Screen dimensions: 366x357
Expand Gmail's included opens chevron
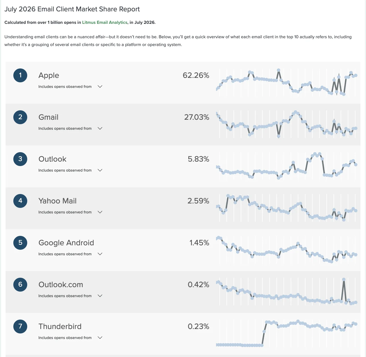tap(100, 128)
